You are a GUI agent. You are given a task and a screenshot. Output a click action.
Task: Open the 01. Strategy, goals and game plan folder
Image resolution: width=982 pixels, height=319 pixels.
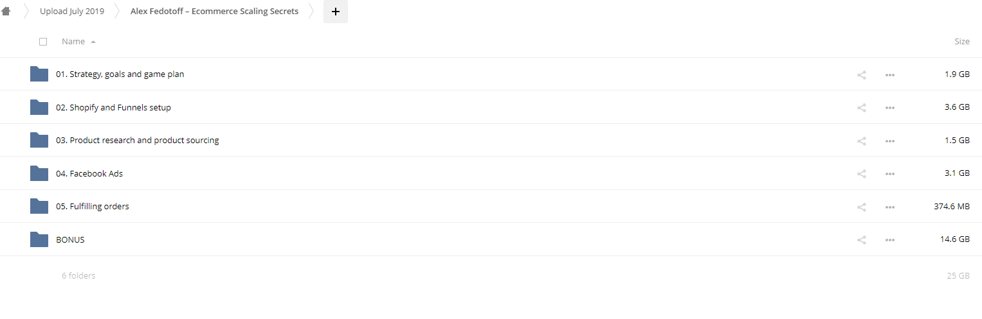[x=120, y=74]
